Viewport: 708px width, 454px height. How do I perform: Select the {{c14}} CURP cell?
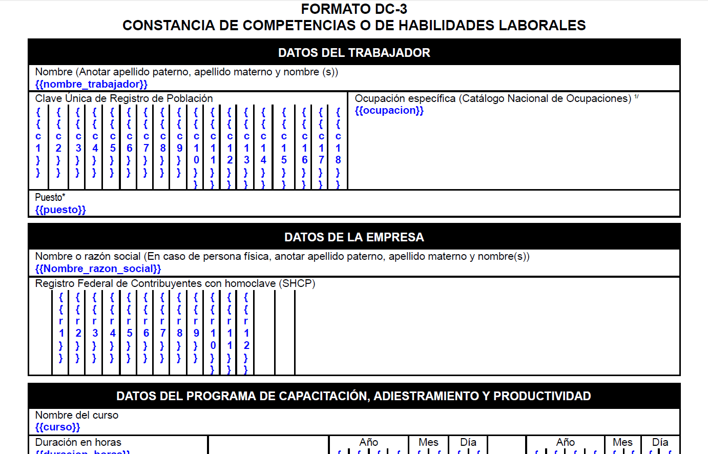[263, 148]
